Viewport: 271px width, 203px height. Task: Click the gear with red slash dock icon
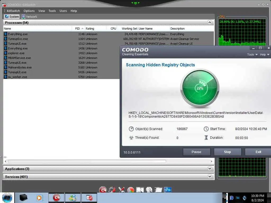pyautogui.click(x=112, y=190)
